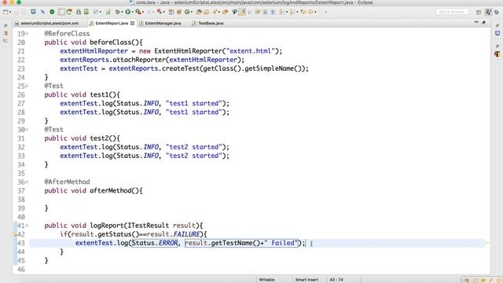
Task: Click the Writable status bar entry
Action: tap(266, 280)
